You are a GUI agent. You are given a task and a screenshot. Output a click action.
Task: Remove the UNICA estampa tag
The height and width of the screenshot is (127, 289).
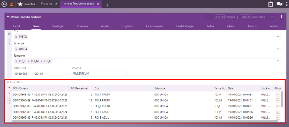pos(16,49)
